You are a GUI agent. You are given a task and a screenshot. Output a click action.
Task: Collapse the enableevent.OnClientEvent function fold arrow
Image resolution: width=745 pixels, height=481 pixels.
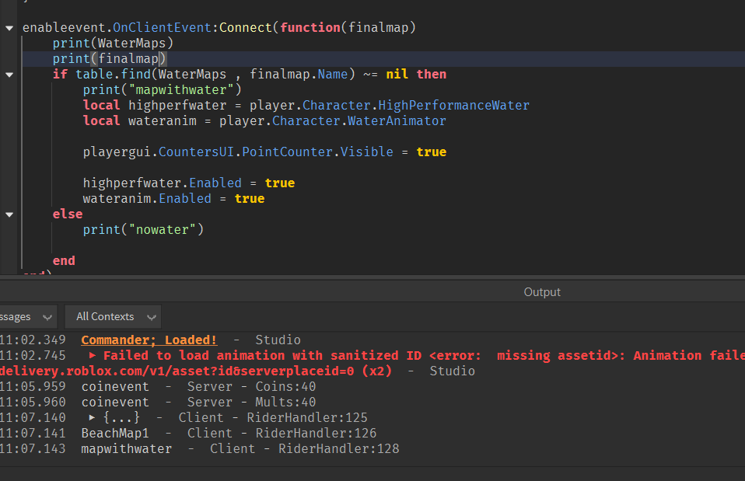[x=9, y=28]
